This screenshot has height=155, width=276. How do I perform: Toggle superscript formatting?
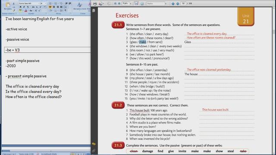(41, 7)
